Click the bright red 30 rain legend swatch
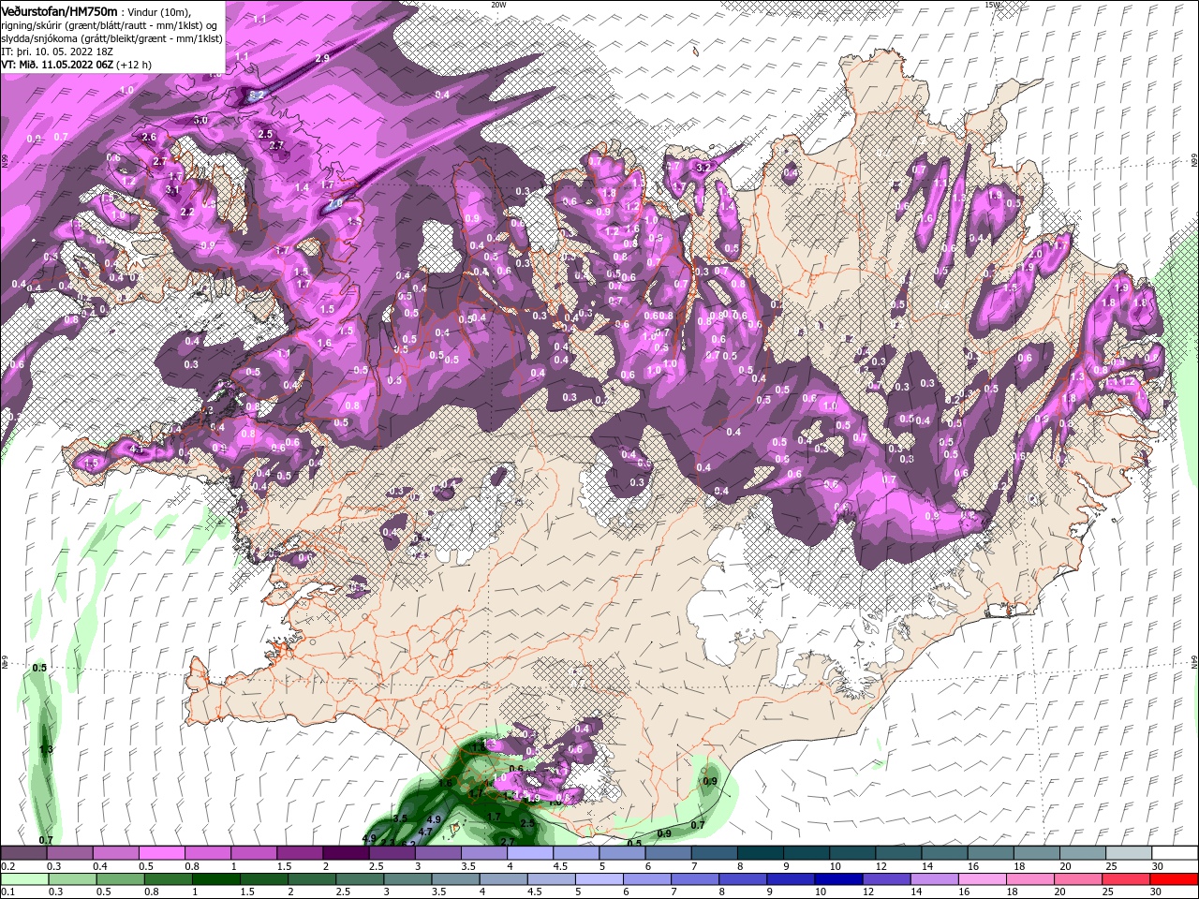The height and width of the screenshot is (899, 1199). (x=1173, y=879)
